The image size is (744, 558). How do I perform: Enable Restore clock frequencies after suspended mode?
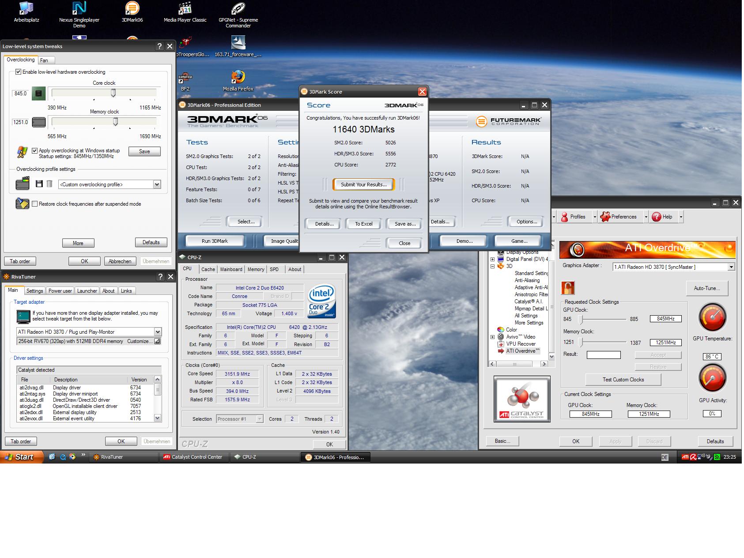click(x=35, y=204)
